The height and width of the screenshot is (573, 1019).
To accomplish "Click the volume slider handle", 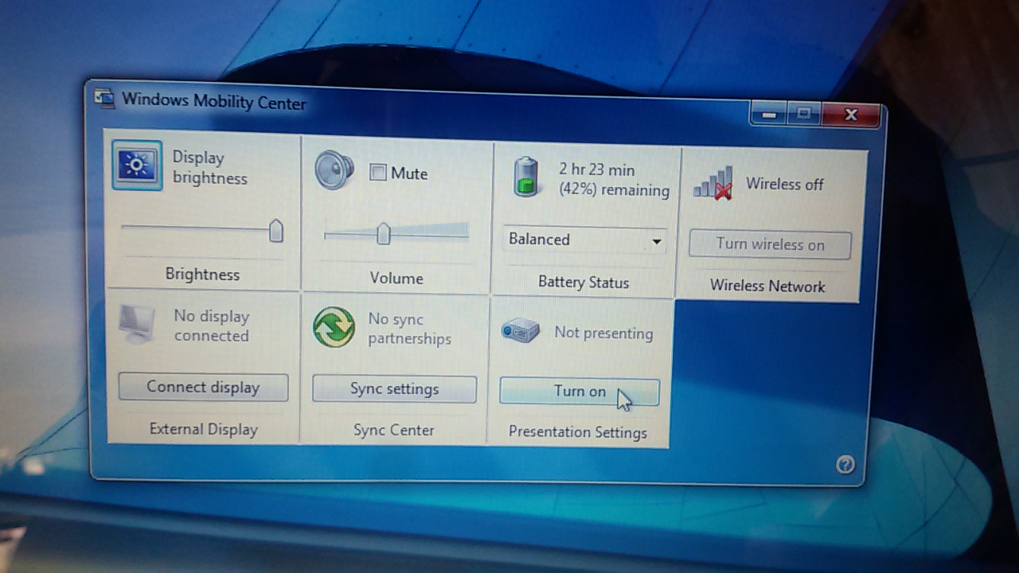I will tap(384, 233).
